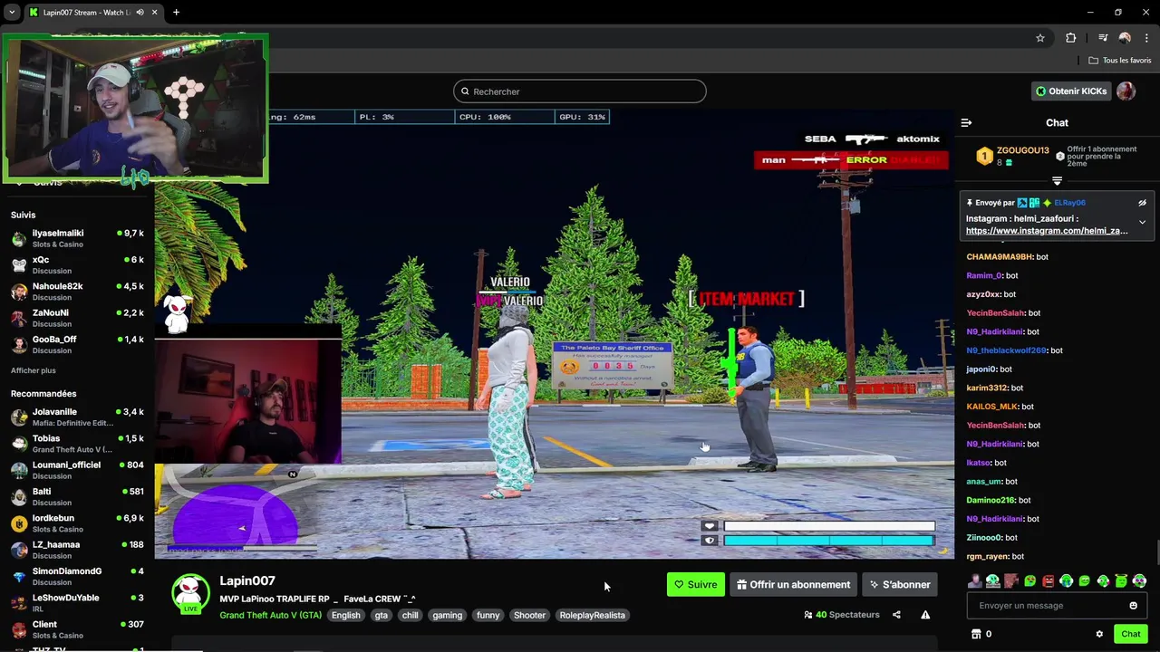Open the Grand Theft Auto V (GTA) category link
Screen dimensions: 1160x652
click(x=270, y=615)
